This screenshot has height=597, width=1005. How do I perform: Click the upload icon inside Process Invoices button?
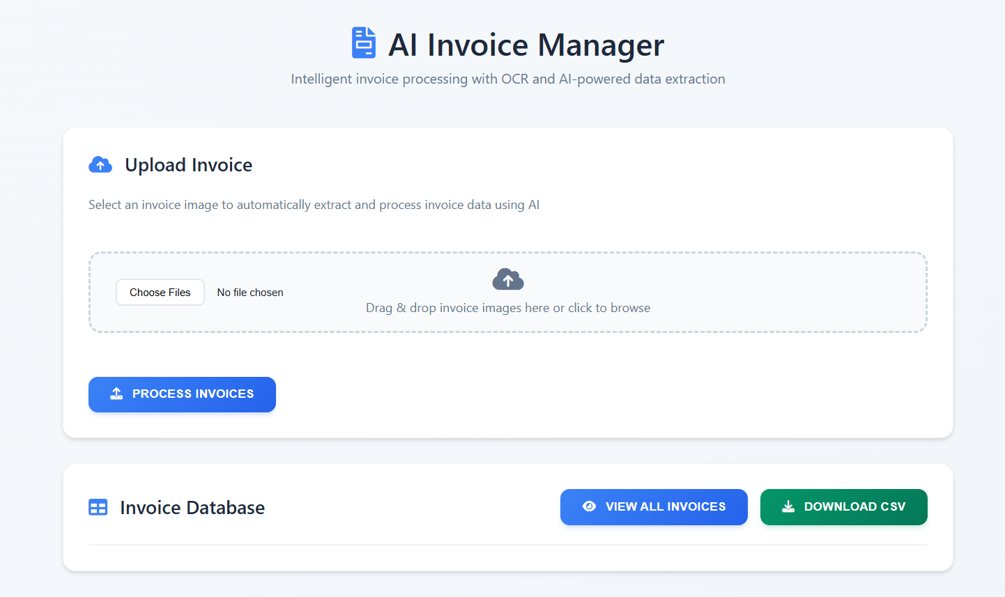[116, 394]
